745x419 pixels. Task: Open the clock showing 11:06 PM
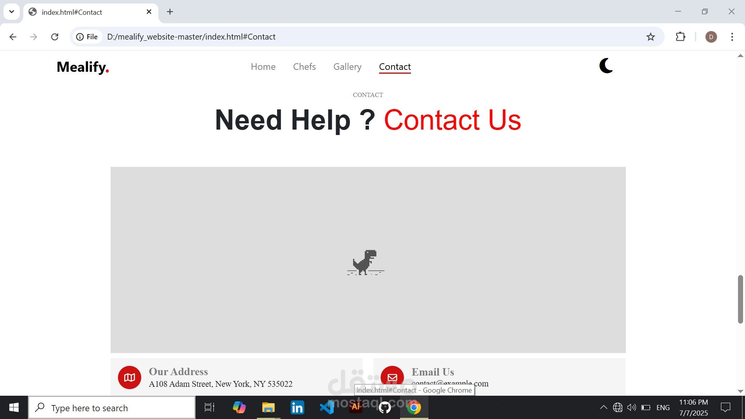(693, 408)
